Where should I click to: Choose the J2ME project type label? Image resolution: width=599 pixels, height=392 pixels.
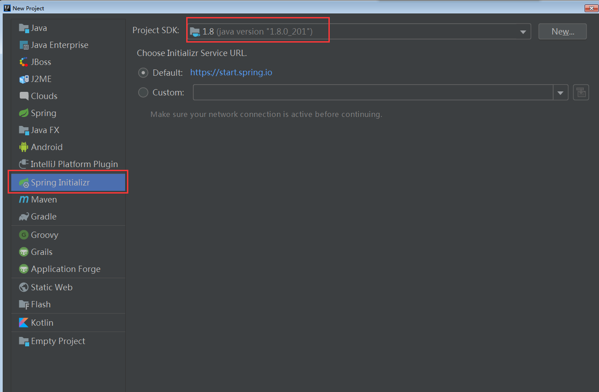coord(41,79)
